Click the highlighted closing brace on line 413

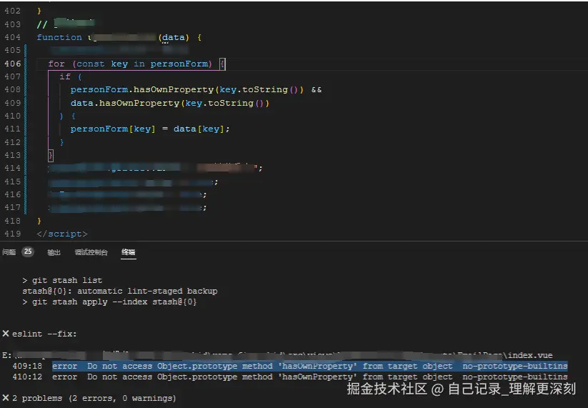51,155
